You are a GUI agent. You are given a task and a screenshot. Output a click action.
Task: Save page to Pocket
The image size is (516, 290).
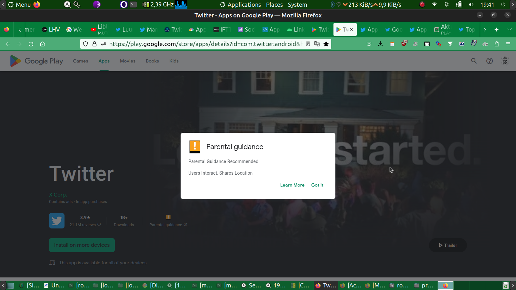(x=369, y=44)
